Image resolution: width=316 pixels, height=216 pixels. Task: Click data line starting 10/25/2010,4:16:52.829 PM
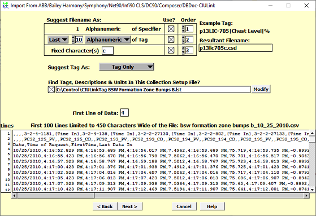coord(161,151)
